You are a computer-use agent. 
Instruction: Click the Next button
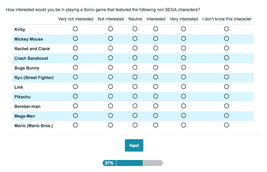point(134,146)
